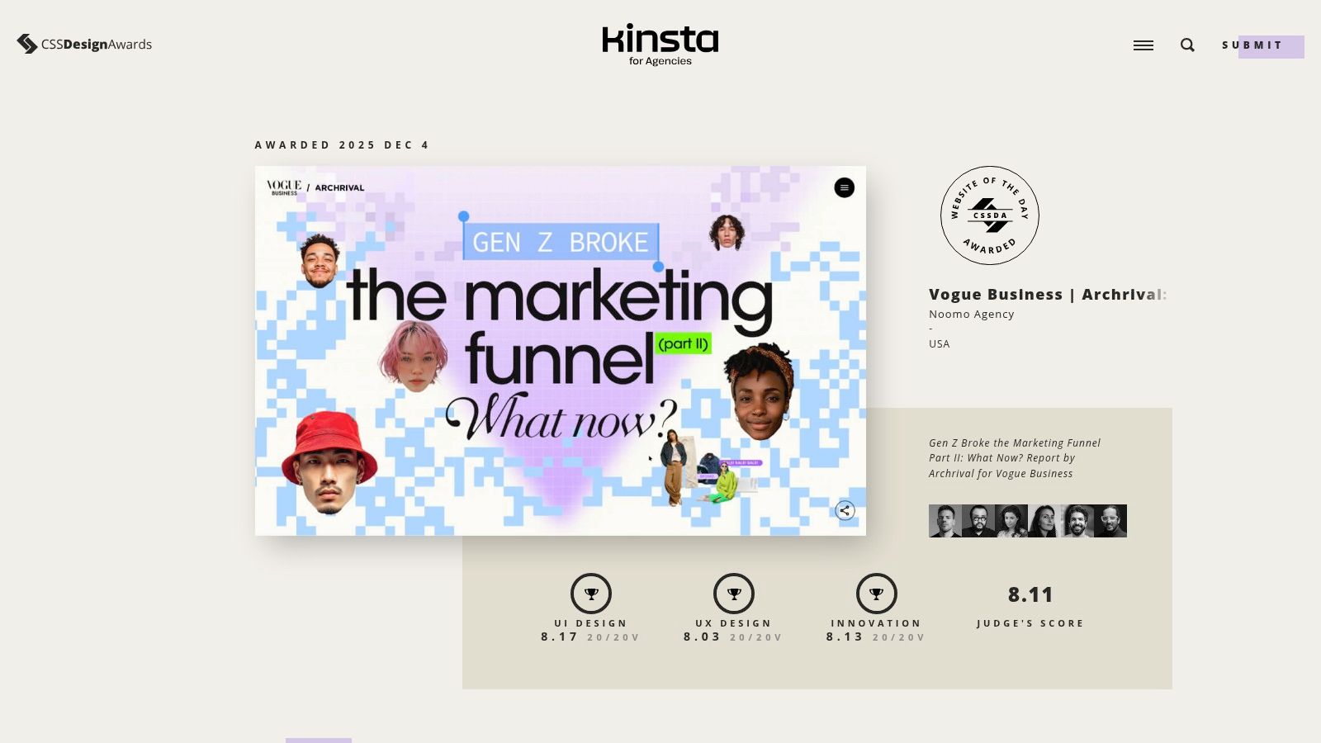1321x743 pixels.
Task: Click the search magnifier icon
Action: tap(1187, 45)
